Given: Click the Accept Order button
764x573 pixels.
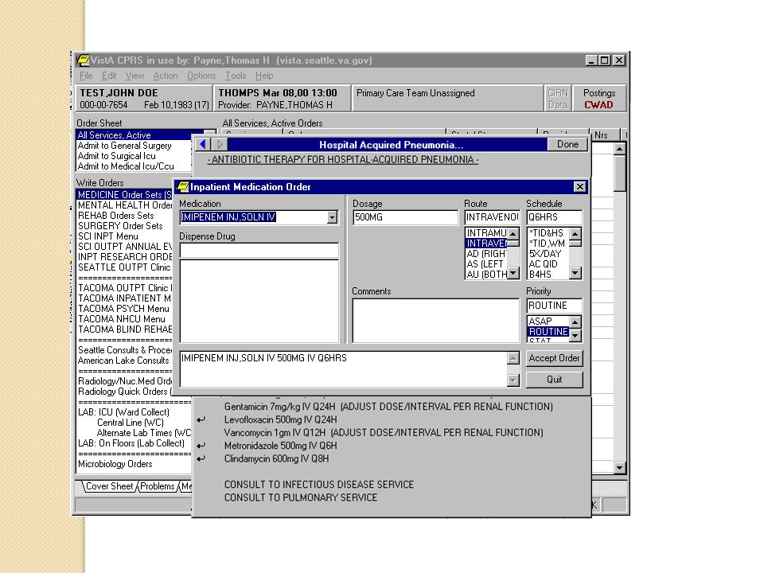Looking at the screenshot, I should tap(554, 358).
